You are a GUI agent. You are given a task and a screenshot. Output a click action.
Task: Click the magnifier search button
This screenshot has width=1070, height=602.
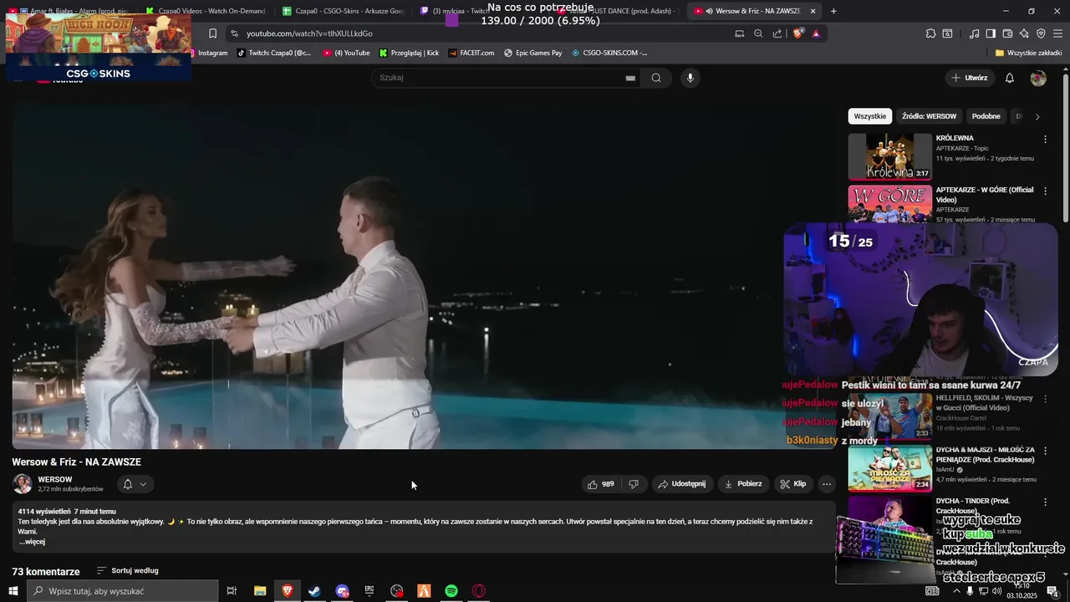[656, 78]
